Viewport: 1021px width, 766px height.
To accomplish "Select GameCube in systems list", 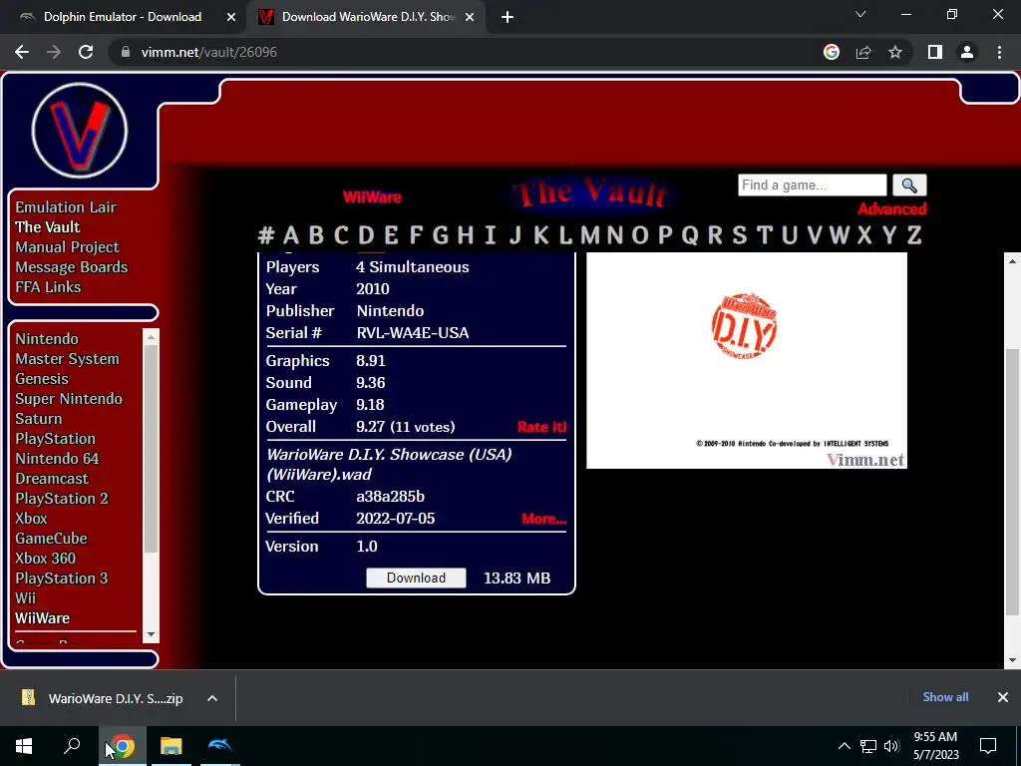I will 51,539.
